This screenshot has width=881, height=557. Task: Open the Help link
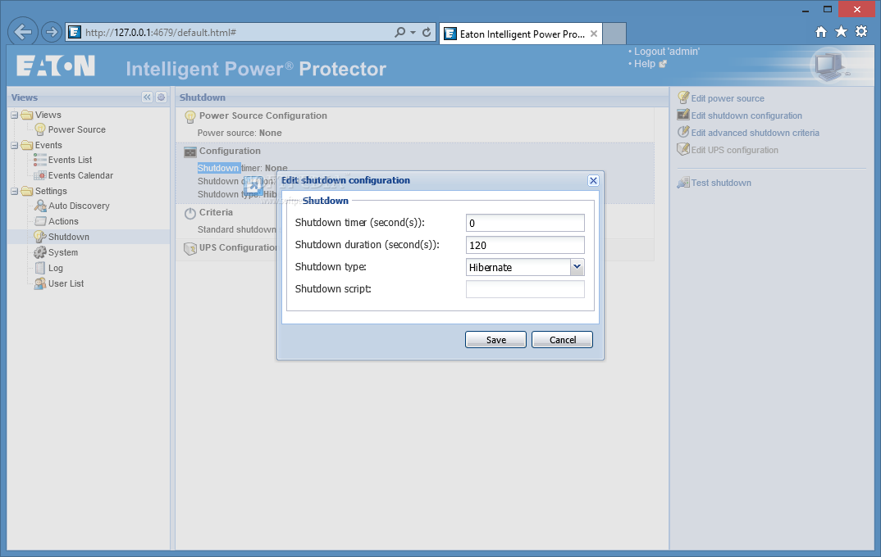[x=645, y=64]
